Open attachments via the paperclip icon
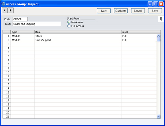Viewport: 165px width, 126px height. [x=161, y=19]
